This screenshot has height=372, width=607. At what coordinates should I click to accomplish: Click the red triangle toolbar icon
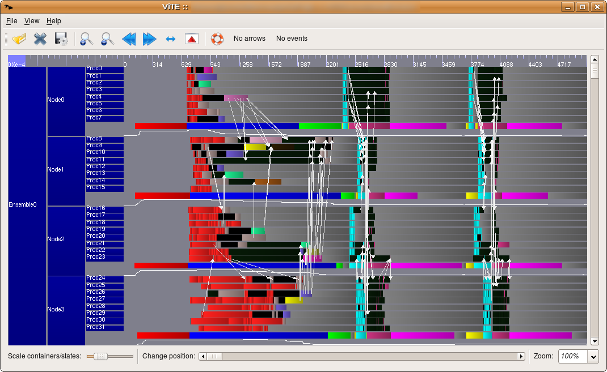pyautogui.click(x=192, y=39)
